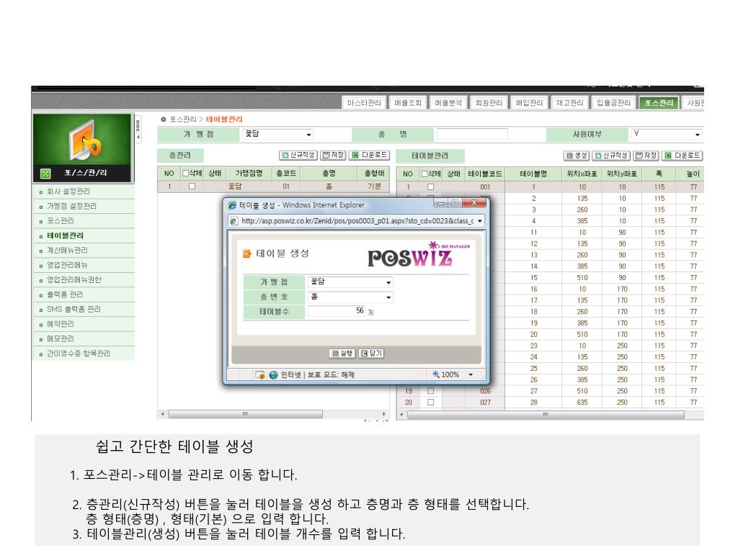
Task: Click Internet zone globe icon in status bar
Action: [273, 374]
